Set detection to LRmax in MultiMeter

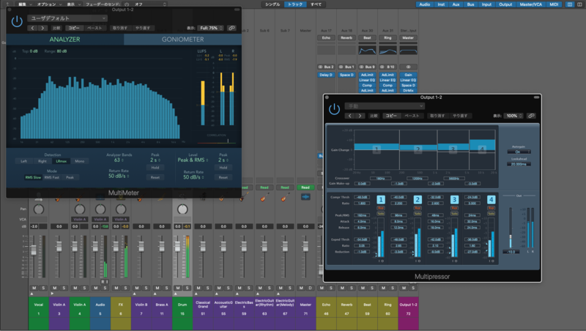point(61,161)
